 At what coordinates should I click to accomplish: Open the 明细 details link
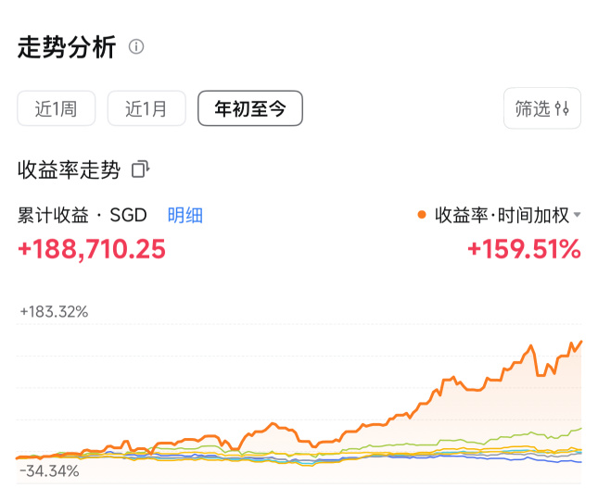coord(185,215)
